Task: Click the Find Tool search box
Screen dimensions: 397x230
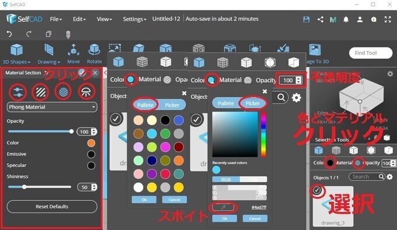Action: coord(370,53)
